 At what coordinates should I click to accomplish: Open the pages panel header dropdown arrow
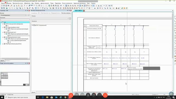click(x=26, y=10)
